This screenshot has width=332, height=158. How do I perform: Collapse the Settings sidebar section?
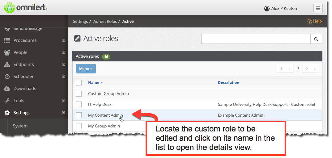63,113
